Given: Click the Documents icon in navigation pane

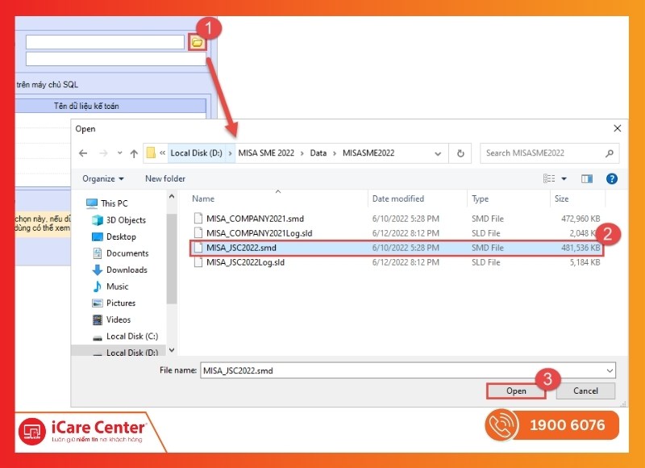Looking at the screenshot, I should [x=98, y=253].
